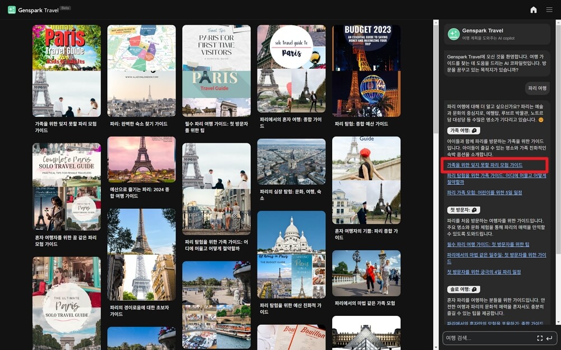Viewport: 561px width, 350px height.
Task: Open link 첫 방문자를 위한 궁극의 4일 파리 일정
Action: 484,272
